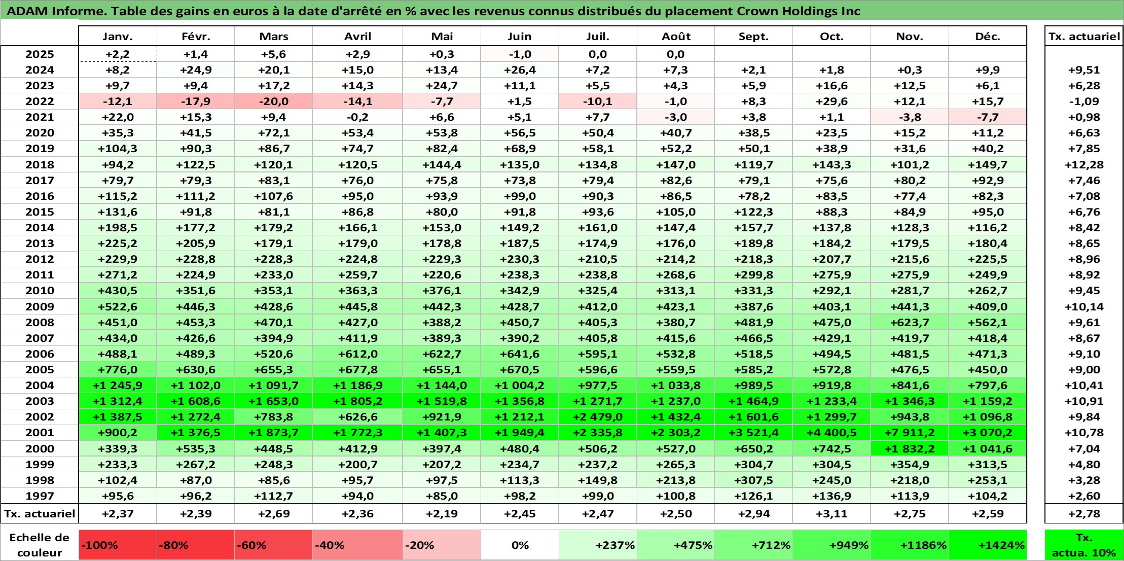Click the +237% pale green scale swatch
The width and height of the screenshot is (1124, 561).
(598, 545)
